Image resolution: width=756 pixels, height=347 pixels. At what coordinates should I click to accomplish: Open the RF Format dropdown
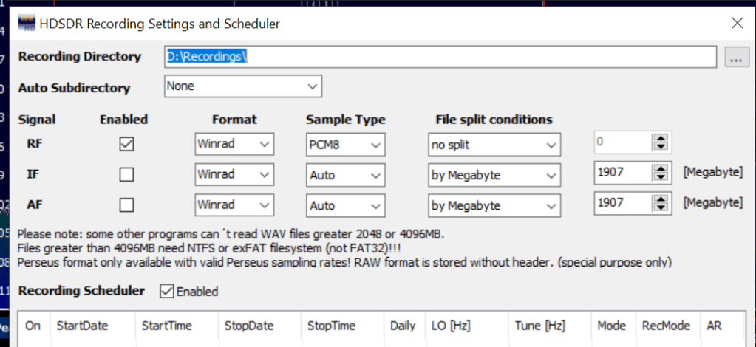[234, 144]
